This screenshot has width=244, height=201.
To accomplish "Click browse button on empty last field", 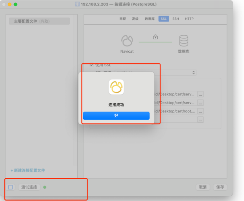I will click(x=201, y=120).
